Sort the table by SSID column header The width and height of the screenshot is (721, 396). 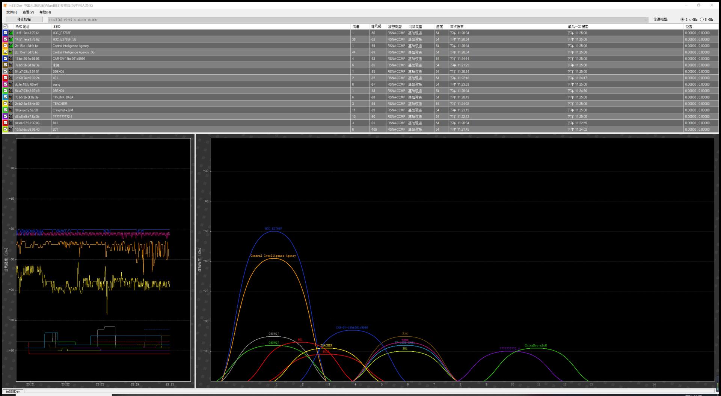pos(57,27)
